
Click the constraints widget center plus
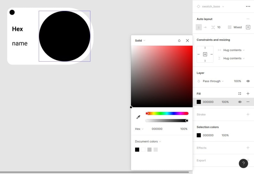coord(205,54)
